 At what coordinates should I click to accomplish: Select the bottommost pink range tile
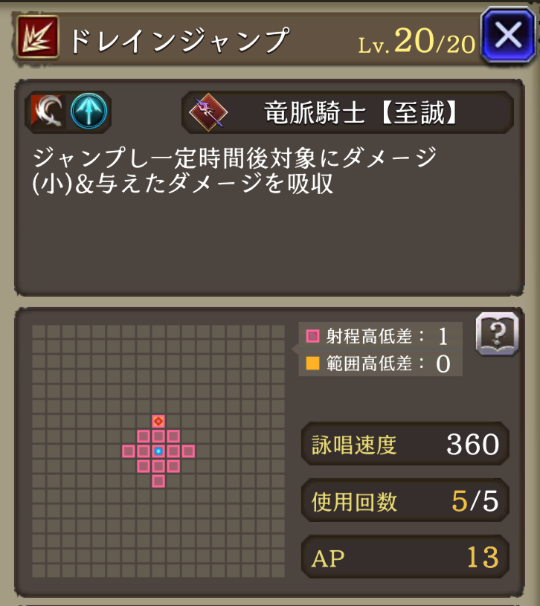pyautogui.click(x=158, y=481)
